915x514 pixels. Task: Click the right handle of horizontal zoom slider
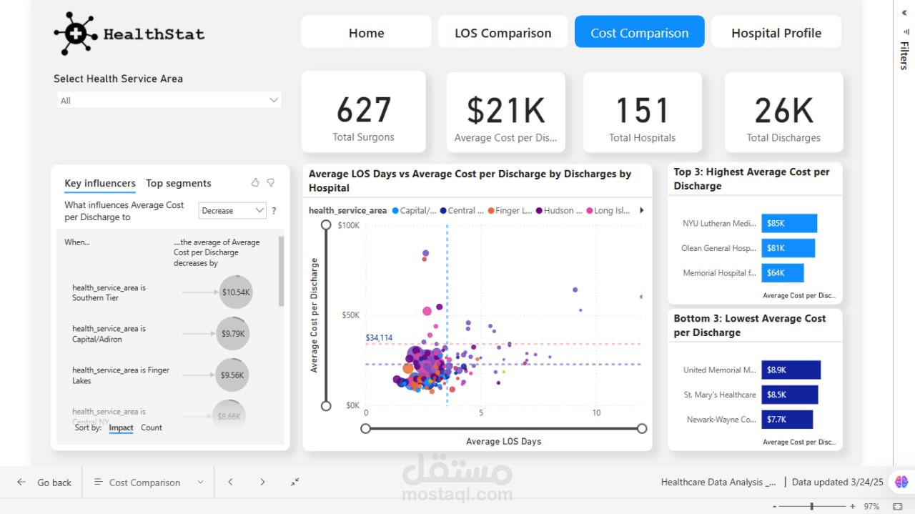[642, 428]
